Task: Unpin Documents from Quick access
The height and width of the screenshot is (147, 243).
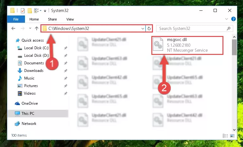Action: pos(66,63)
